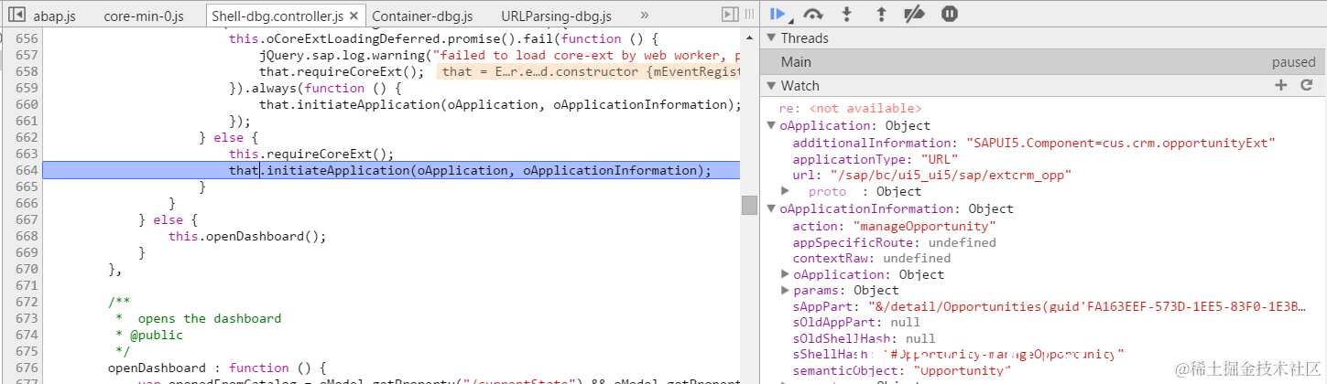This screenshot has width=1327, height=384.
Task: Select the sOldAppPart null row
Action: pos(856,322)
